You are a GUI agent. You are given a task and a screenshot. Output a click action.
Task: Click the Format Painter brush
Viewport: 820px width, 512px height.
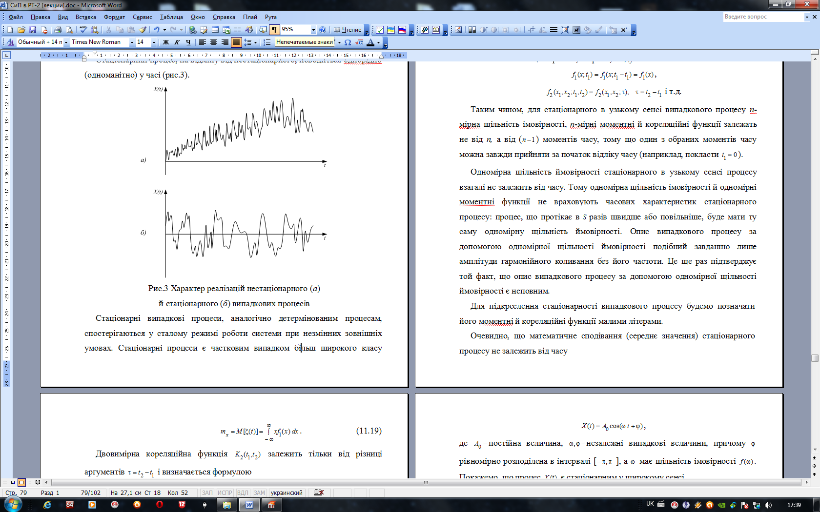pos(143,30)
